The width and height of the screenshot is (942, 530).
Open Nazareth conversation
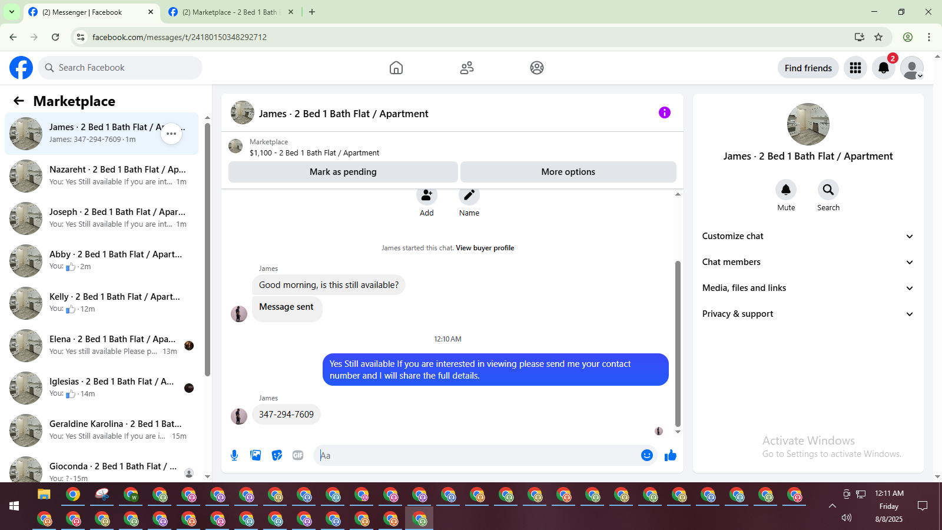click(x=101, y=176)
